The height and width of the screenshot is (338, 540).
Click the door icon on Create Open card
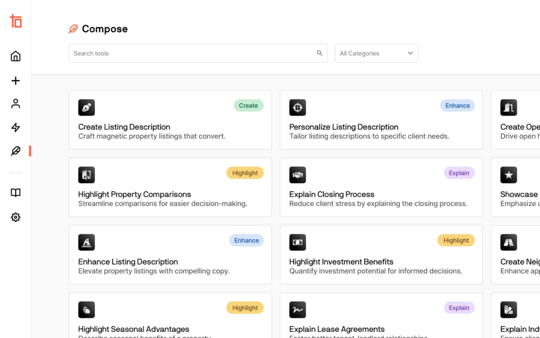click(x=509, y=107)
